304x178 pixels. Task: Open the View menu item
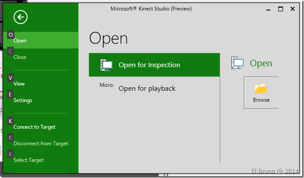tap(19, 84)
